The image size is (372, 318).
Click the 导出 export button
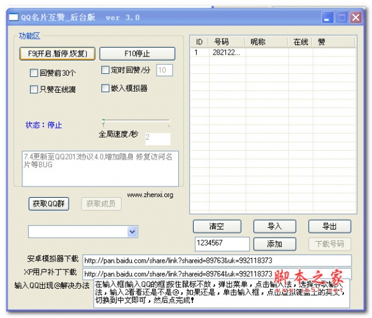(x=329, y=226)
